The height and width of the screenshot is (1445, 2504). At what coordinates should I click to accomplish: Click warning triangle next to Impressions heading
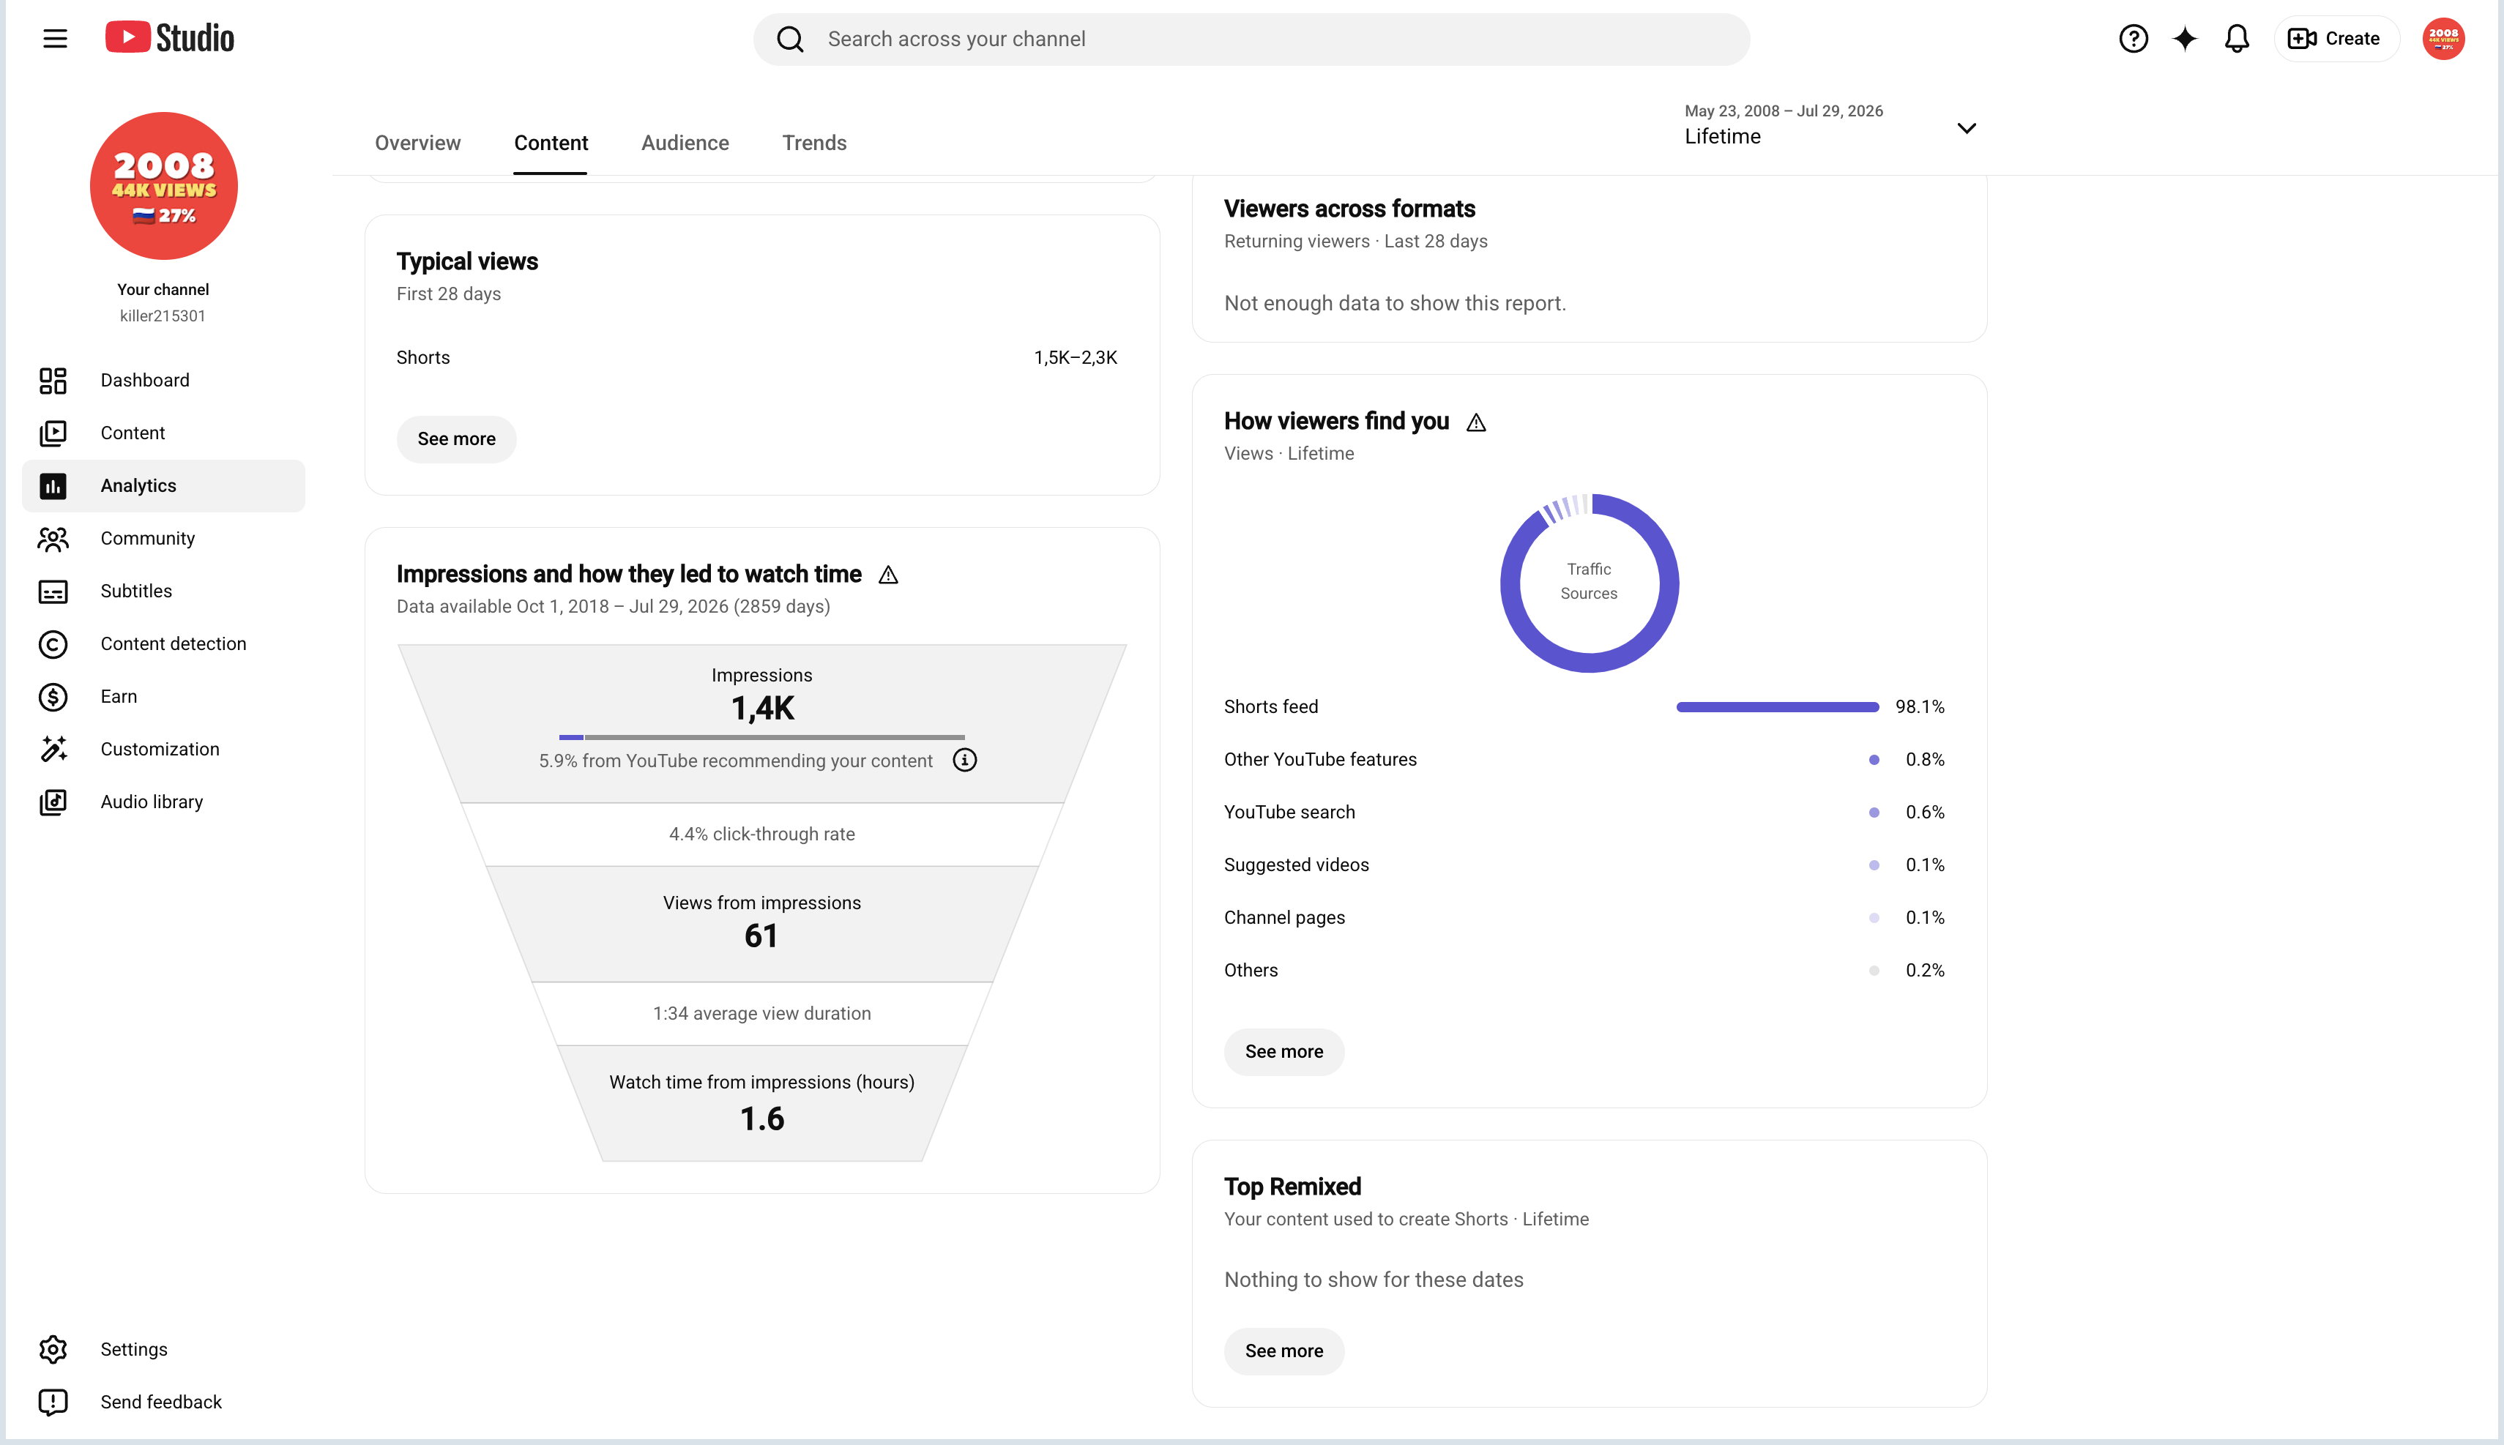[888, 575]
